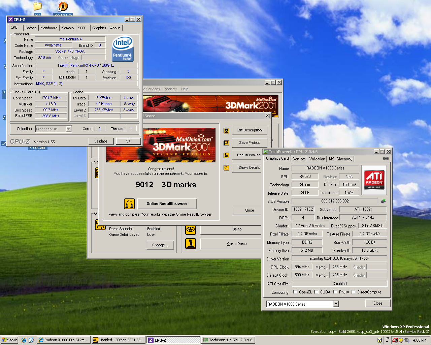Click the ResultBrowser document icon
The image size is (431, 345).
click(x=226, y=155)
